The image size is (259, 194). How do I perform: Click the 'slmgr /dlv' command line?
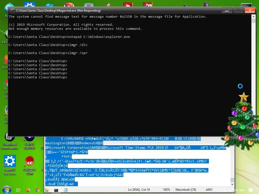coord(48,45)
